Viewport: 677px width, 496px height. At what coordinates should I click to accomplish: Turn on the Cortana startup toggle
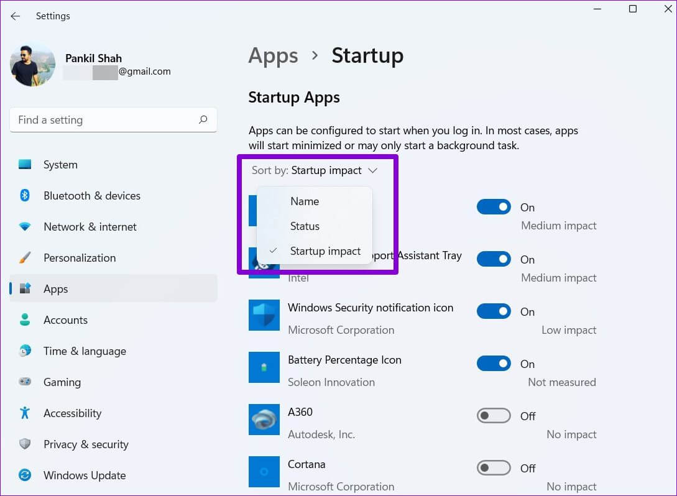click(494, 468)
